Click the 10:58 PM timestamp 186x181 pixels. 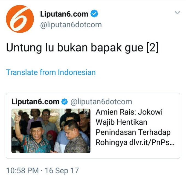pos(22,171)
